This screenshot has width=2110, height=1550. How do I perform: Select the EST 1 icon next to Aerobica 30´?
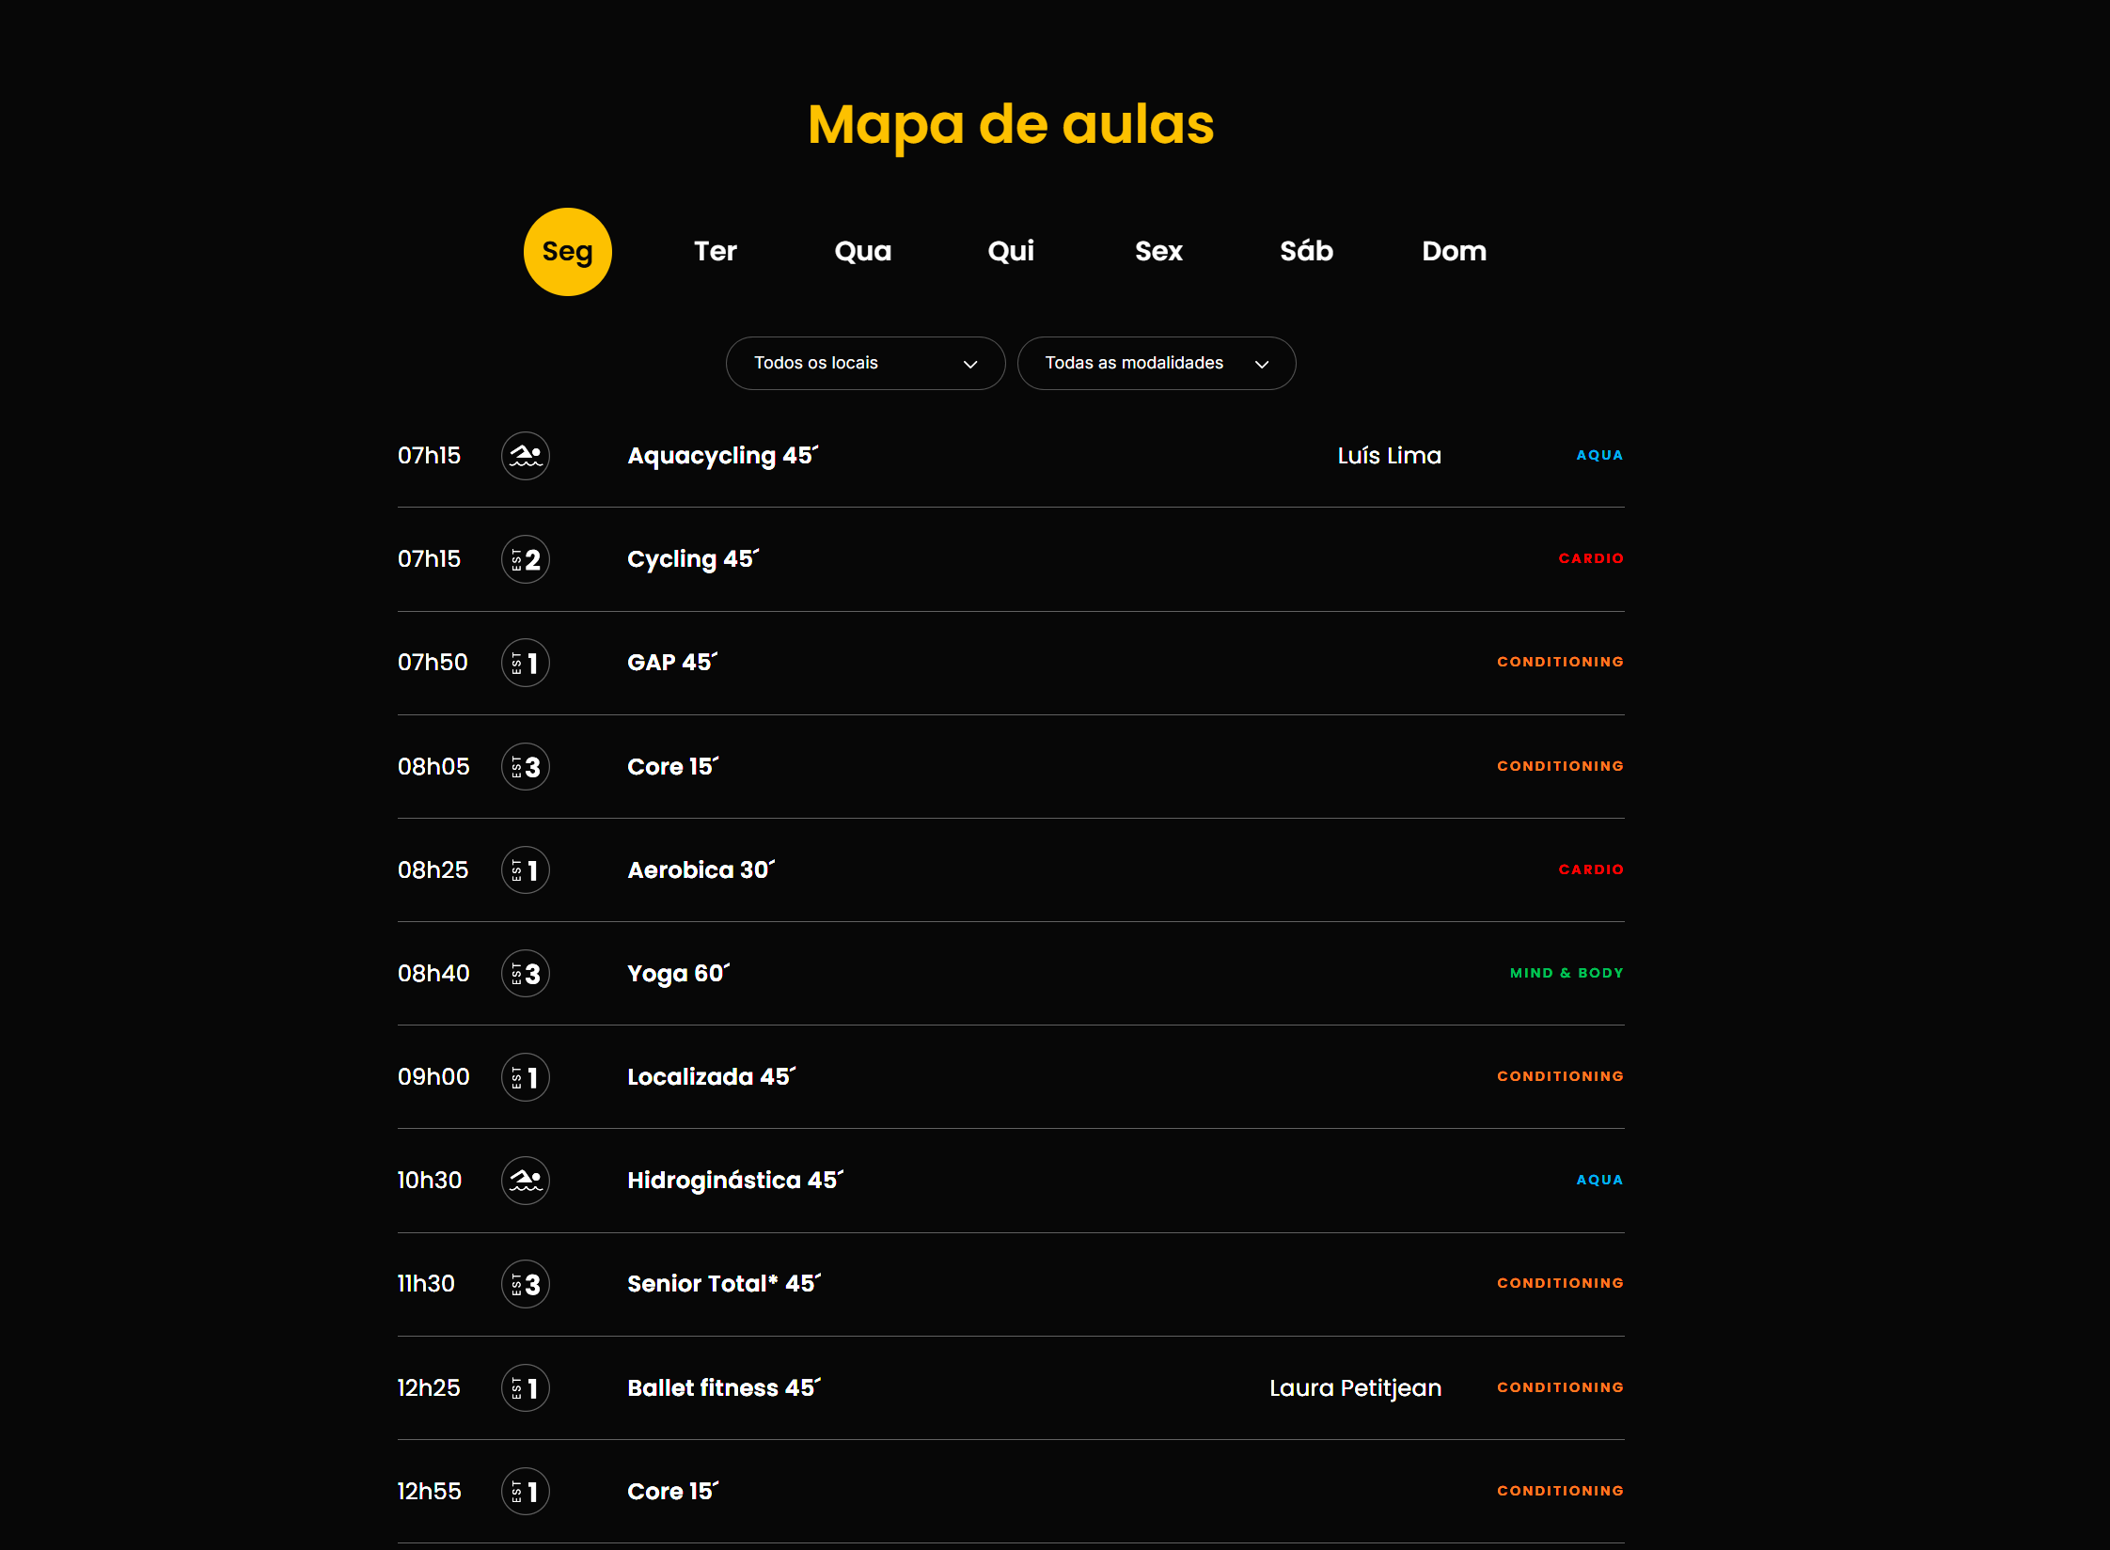[525, 869]
